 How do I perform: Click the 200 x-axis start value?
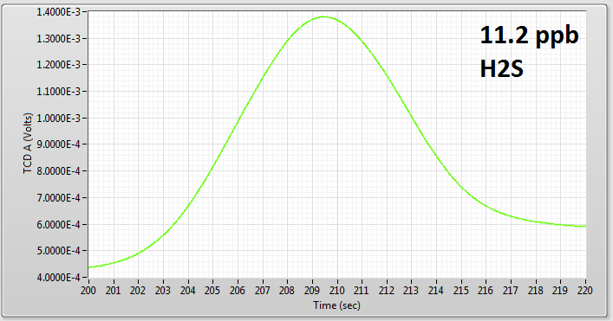(88, 291)
